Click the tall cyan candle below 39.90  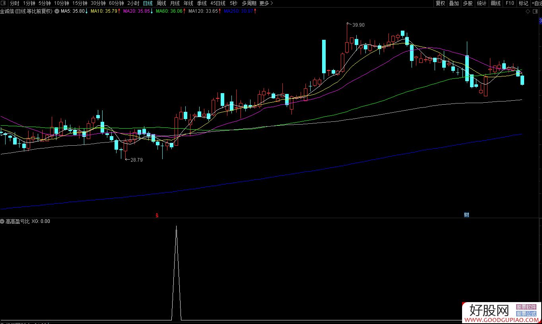324,56
